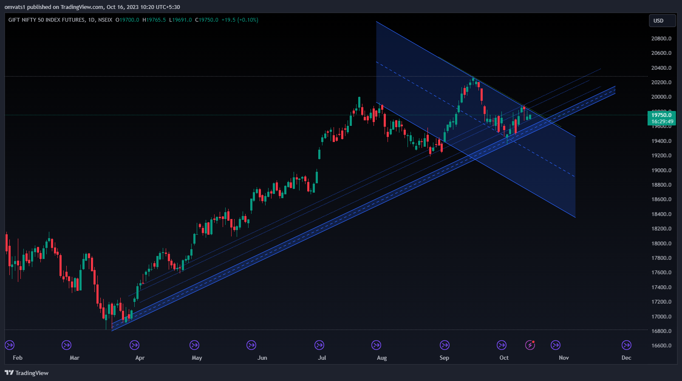682x381 pixels.
Task: Click the close value C19750.0 in header
Action: (x=207, y=20)
